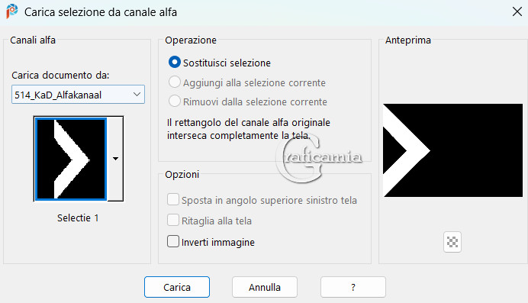Close the Carica selezione dialog
Viewport: 528px width, 303px height.
tap(517, 11)
